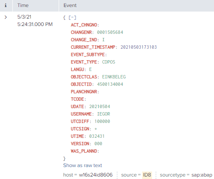The image size is (214, 179).
Task: Expand event details with the chevron arrow
Action: pyautogui.click(x=6, y=17)
